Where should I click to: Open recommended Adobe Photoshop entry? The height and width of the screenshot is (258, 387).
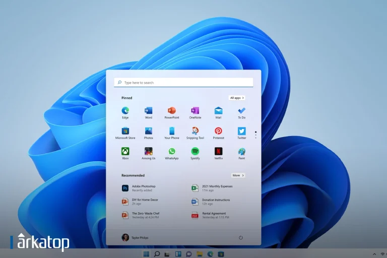139,188
